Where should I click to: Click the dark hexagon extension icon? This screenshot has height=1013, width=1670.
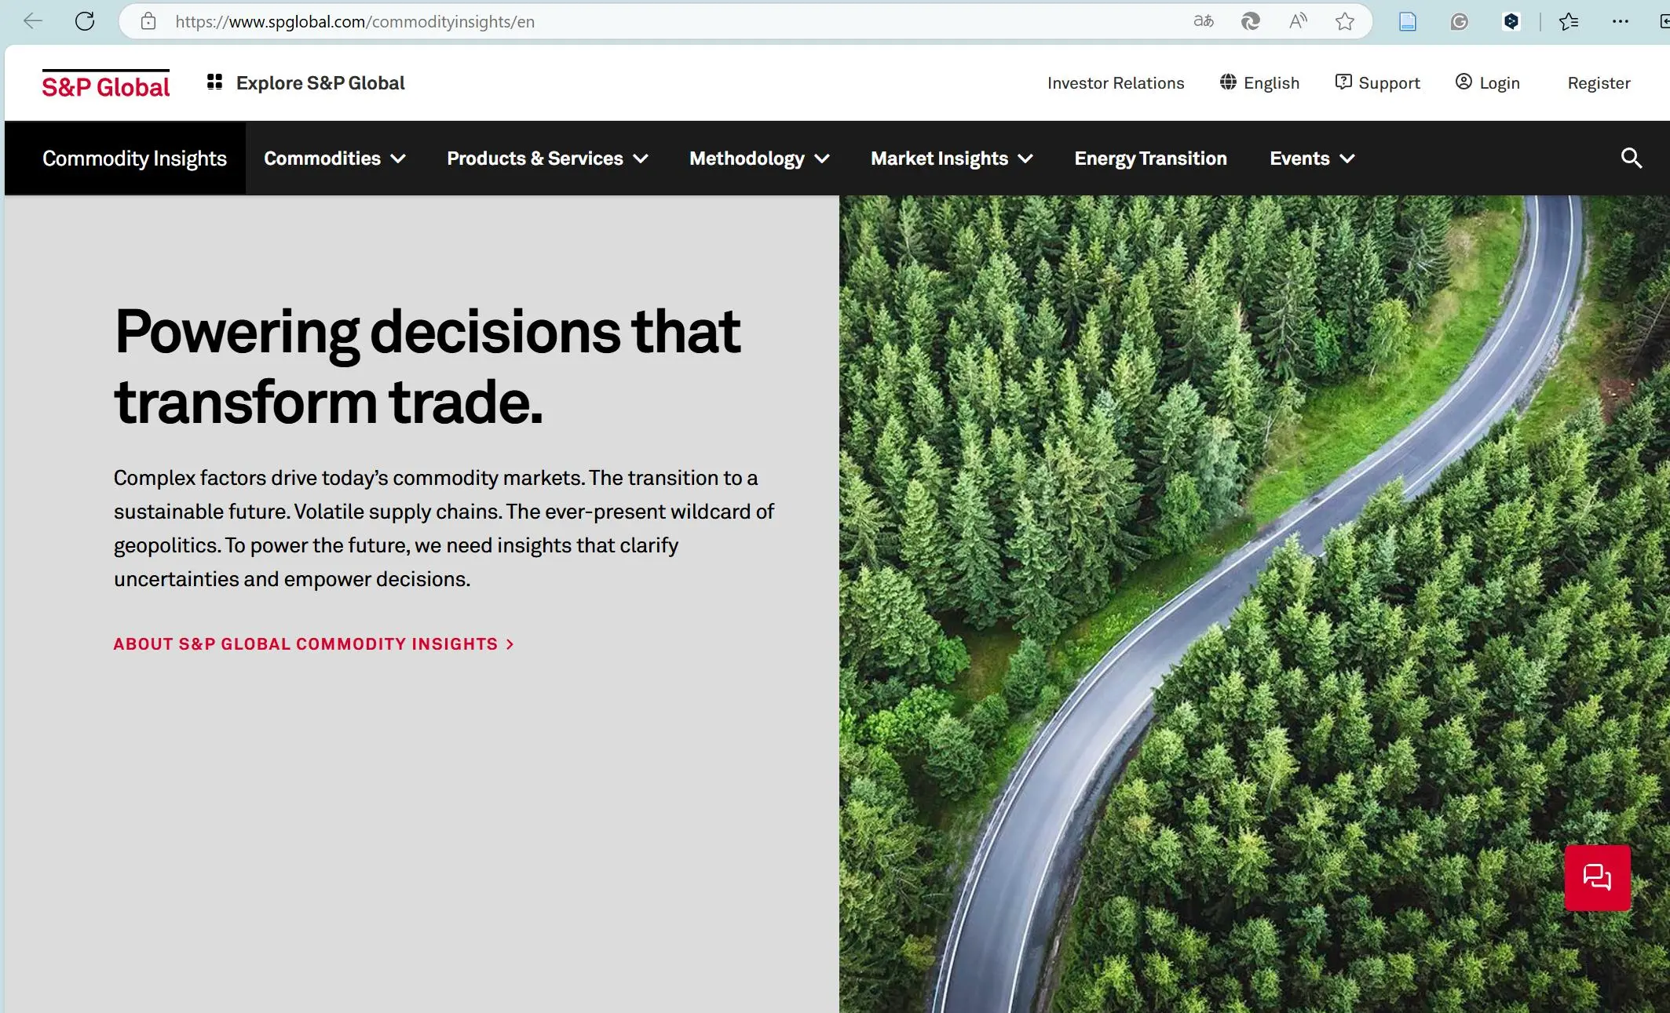point(1511,21)
